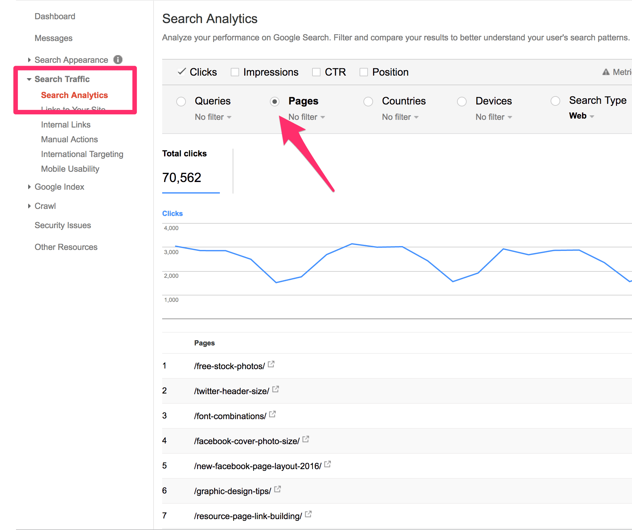The image size is (632, 530).
Task: Click the info icon beside Search Appearance
Action: point(118,60)
